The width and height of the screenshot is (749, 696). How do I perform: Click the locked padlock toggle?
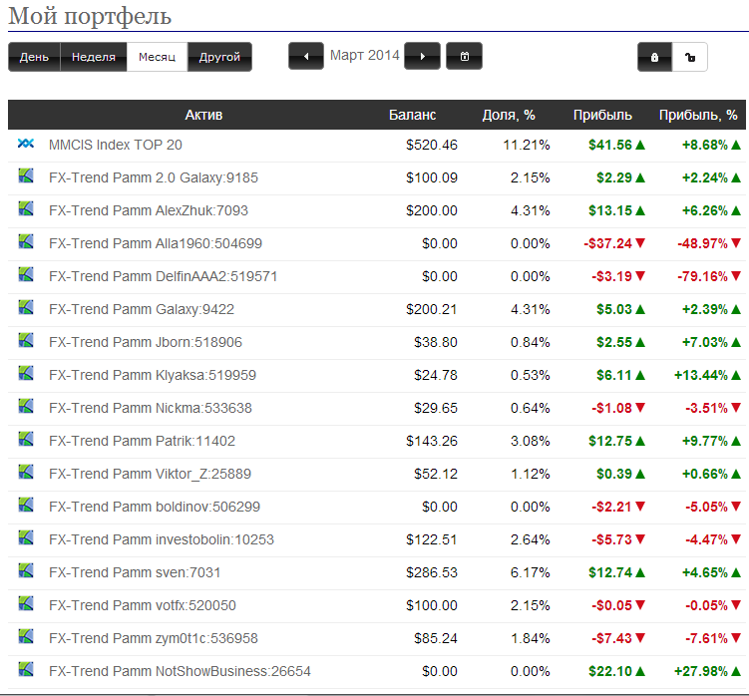click(x=655, y=57)
